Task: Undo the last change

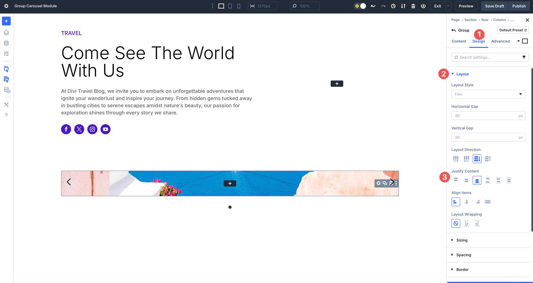Action: tap(373, 6)
